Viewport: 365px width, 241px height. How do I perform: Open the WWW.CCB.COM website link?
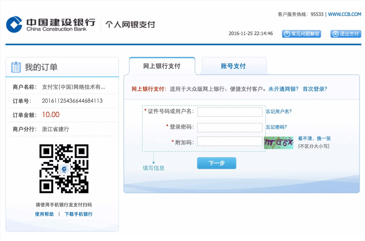[x=345, y=14]
